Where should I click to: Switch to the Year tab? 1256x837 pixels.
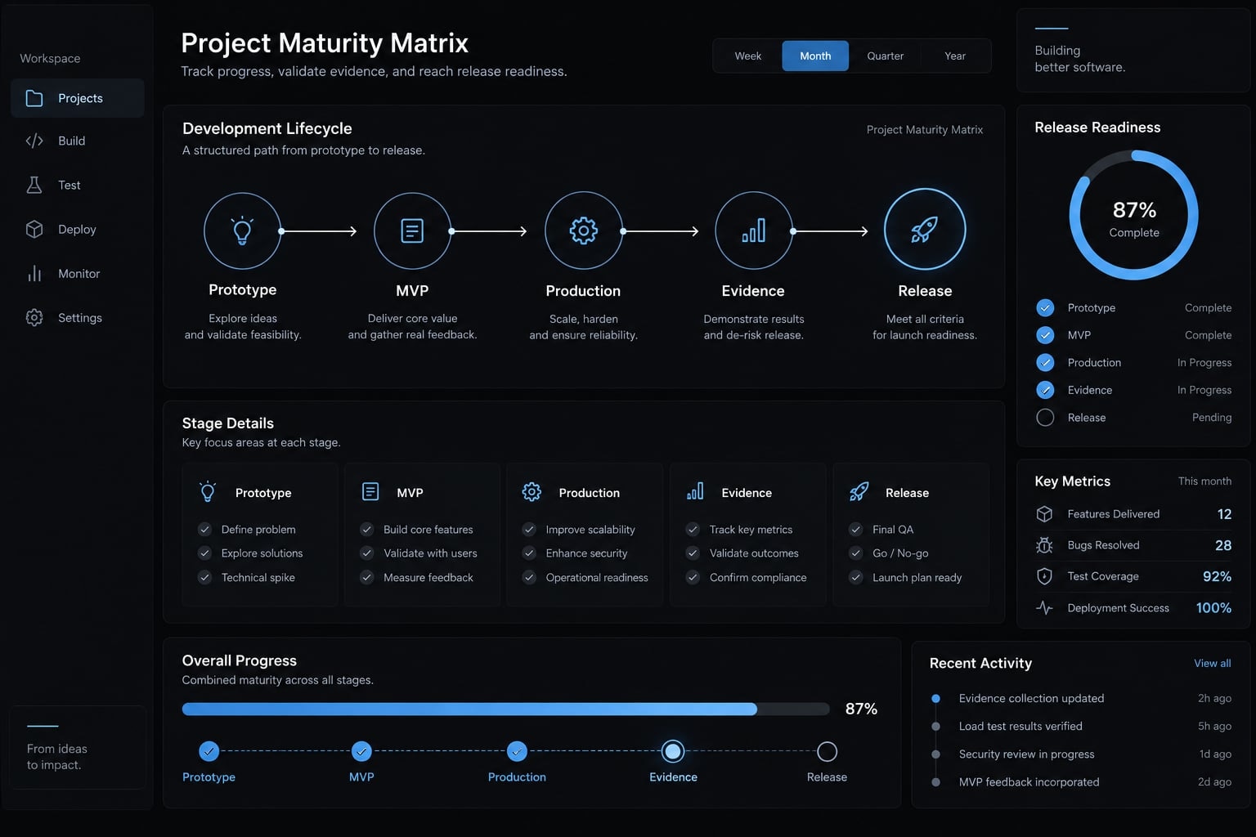click(955, 56)
